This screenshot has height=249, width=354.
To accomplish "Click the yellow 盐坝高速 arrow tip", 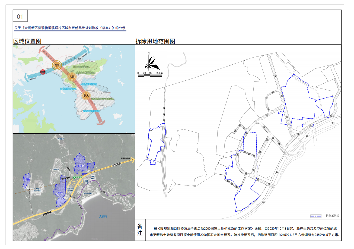I will coord(132,160).
